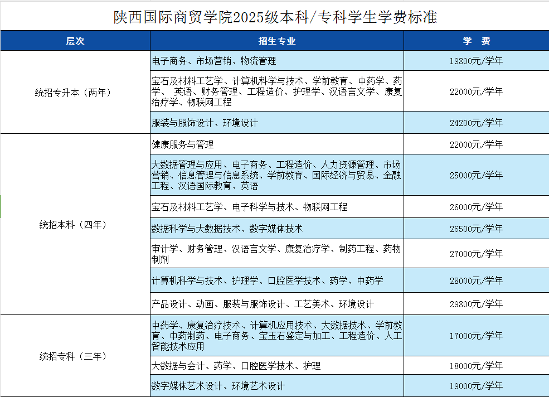
Task: Click the 19800元/学年 tuition cell
Action: [477, 61]
